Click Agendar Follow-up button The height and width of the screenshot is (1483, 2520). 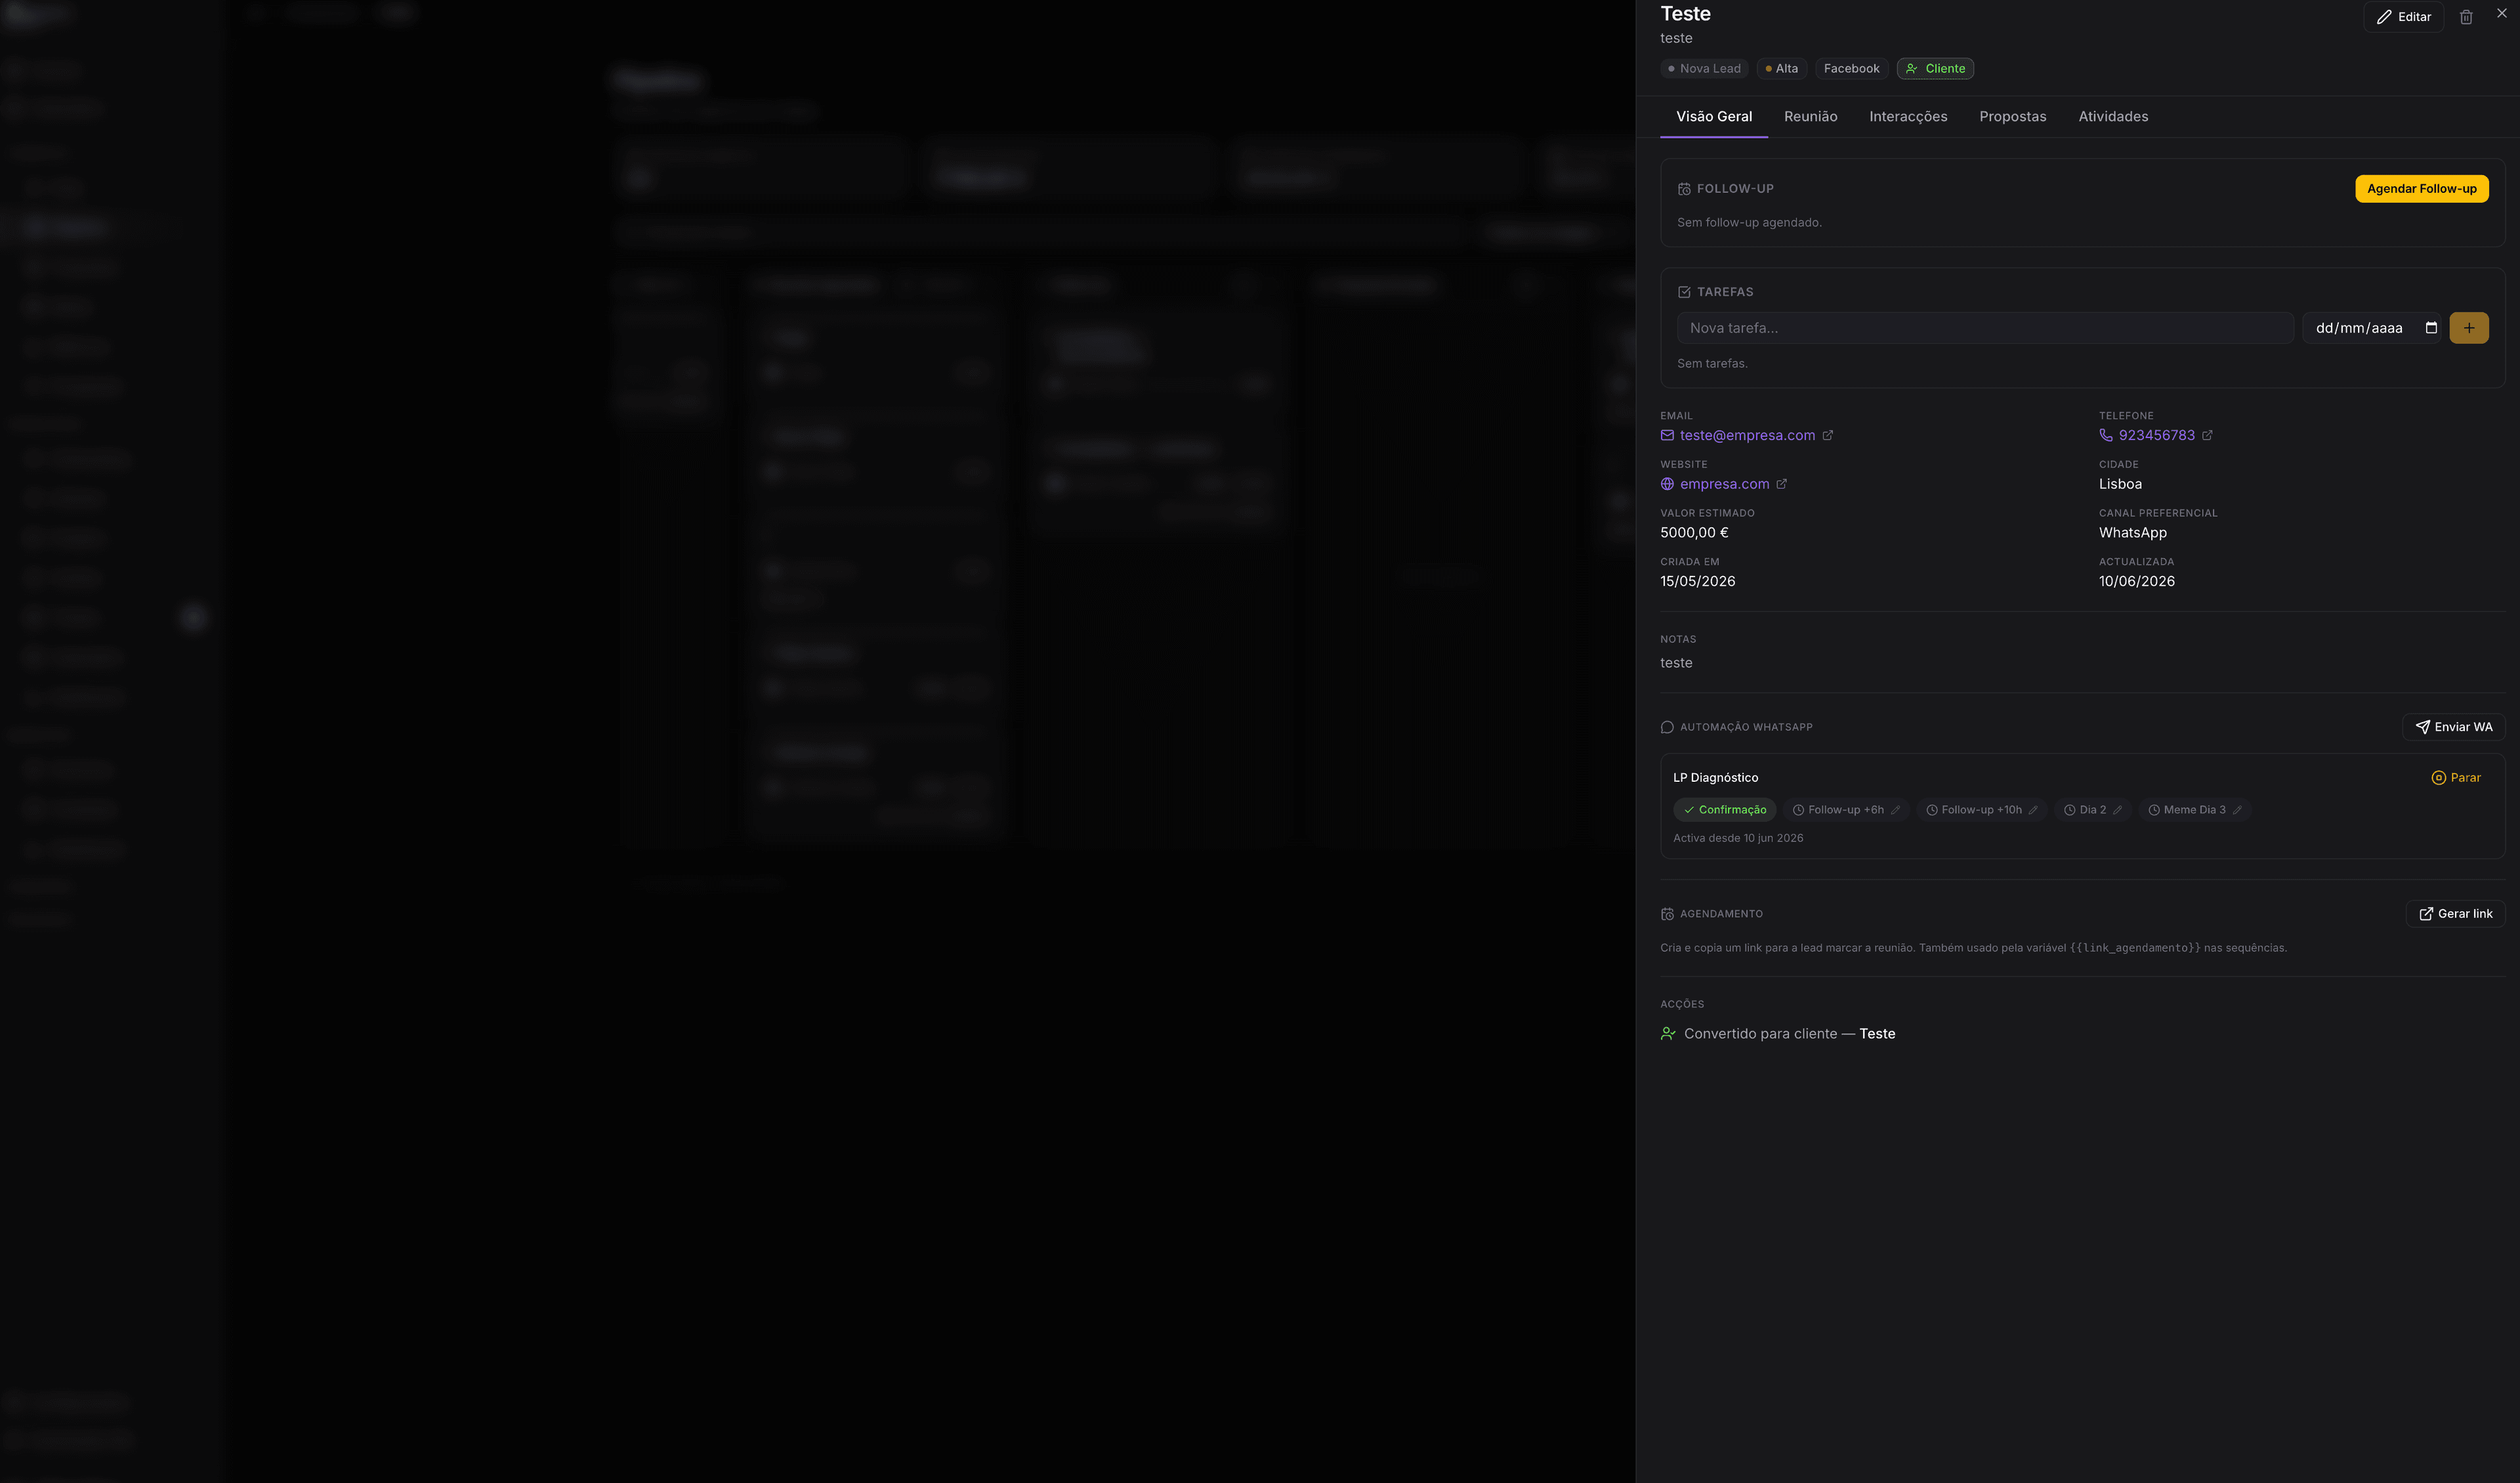coord(2421,189)
